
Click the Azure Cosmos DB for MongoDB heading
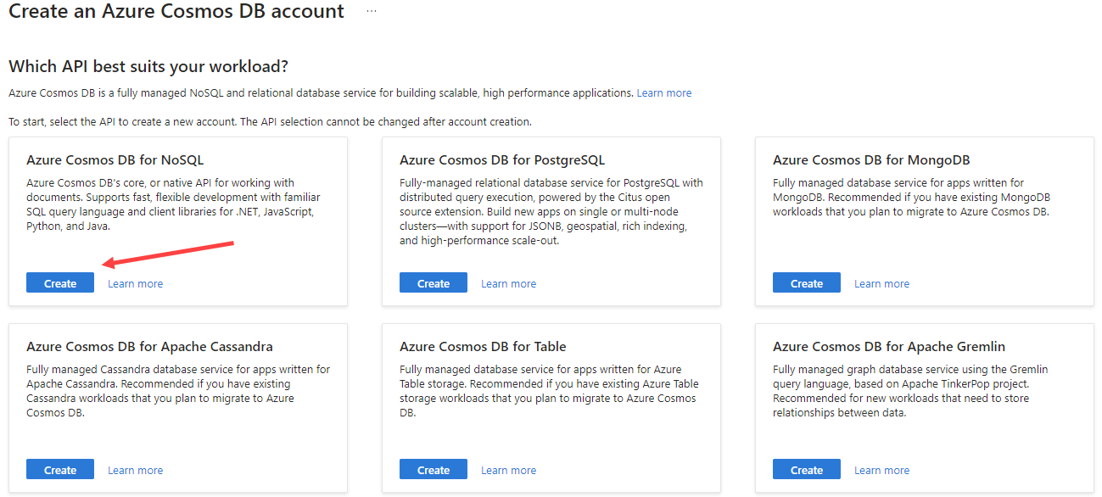click(871, 160)
